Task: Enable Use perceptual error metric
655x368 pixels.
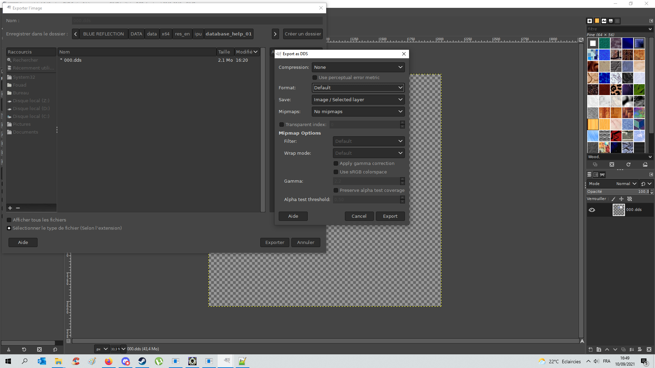Action: tap(315, 77)
